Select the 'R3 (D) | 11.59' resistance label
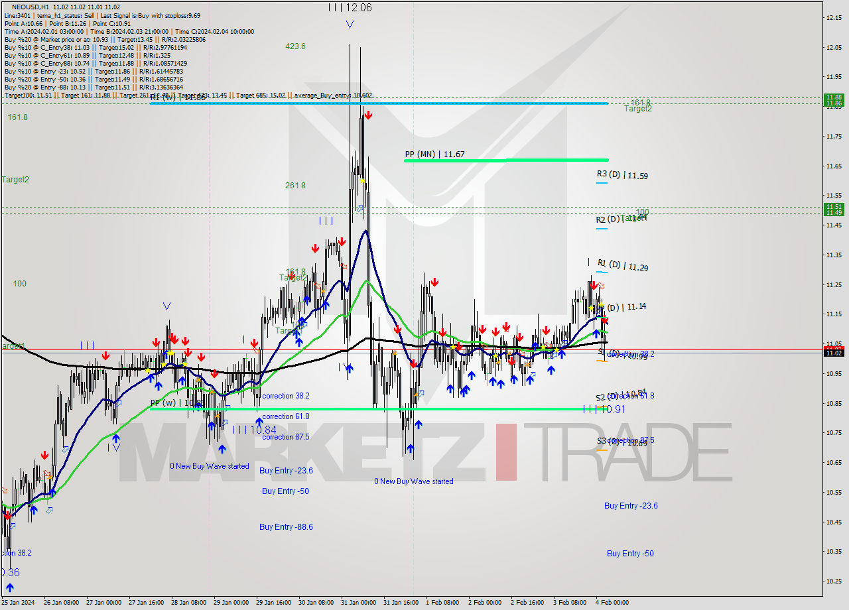Image resolution: width=849 pixels, height=610 pixels. 622,176
